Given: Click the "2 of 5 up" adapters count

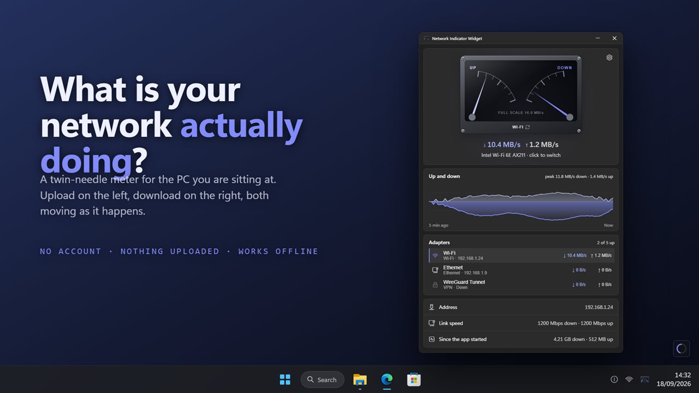Looking at the screenshot, I should (606, 242).
